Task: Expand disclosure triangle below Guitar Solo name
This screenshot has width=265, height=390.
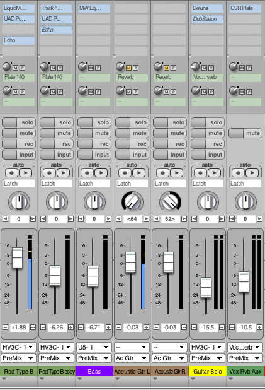Action: [x=193, y=379]
